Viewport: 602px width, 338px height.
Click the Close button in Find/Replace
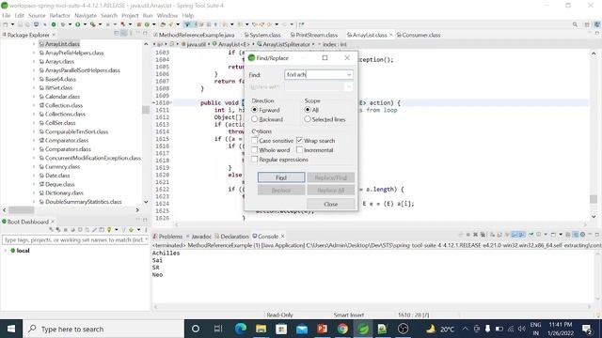(x=330, y=205)
